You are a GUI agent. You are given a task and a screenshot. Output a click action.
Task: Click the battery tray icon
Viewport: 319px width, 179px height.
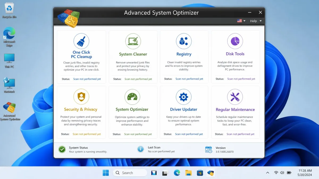click(x=289, y=173)
